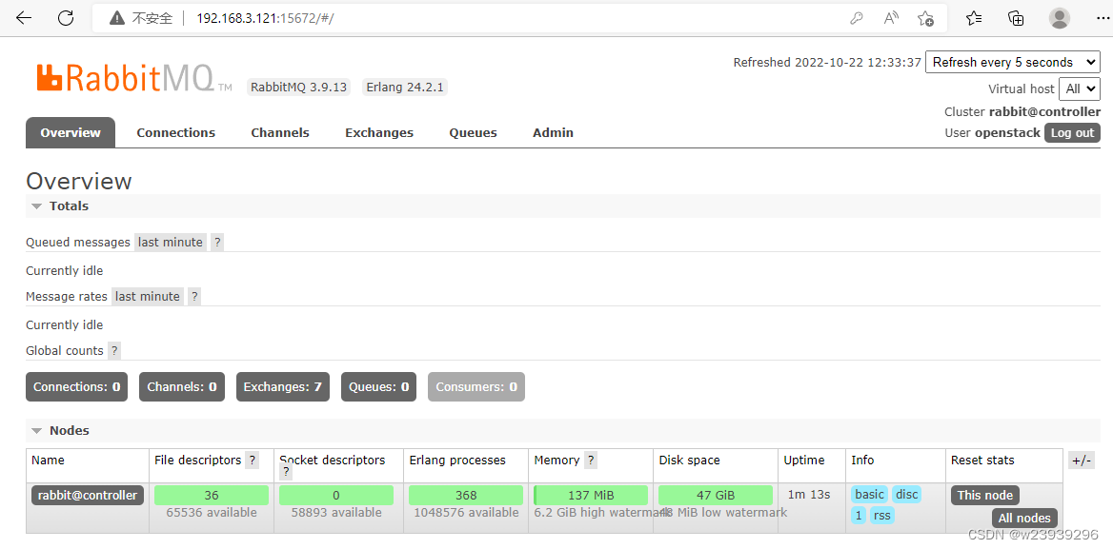Open the Refresh every 5 seconds dropdown
This screenshot has height=549, width=1113.
pos(1012,62)
